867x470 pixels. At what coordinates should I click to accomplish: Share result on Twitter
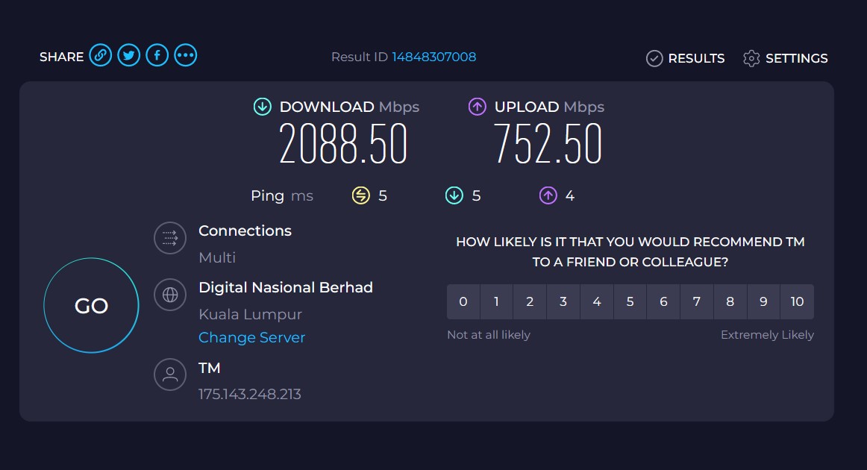pos(129,55)
